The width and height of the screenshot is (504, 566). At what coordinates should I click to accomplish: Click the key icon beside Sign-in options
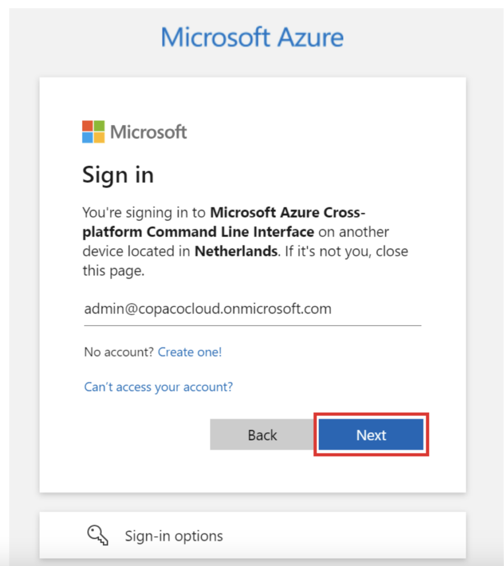[97, 534]
